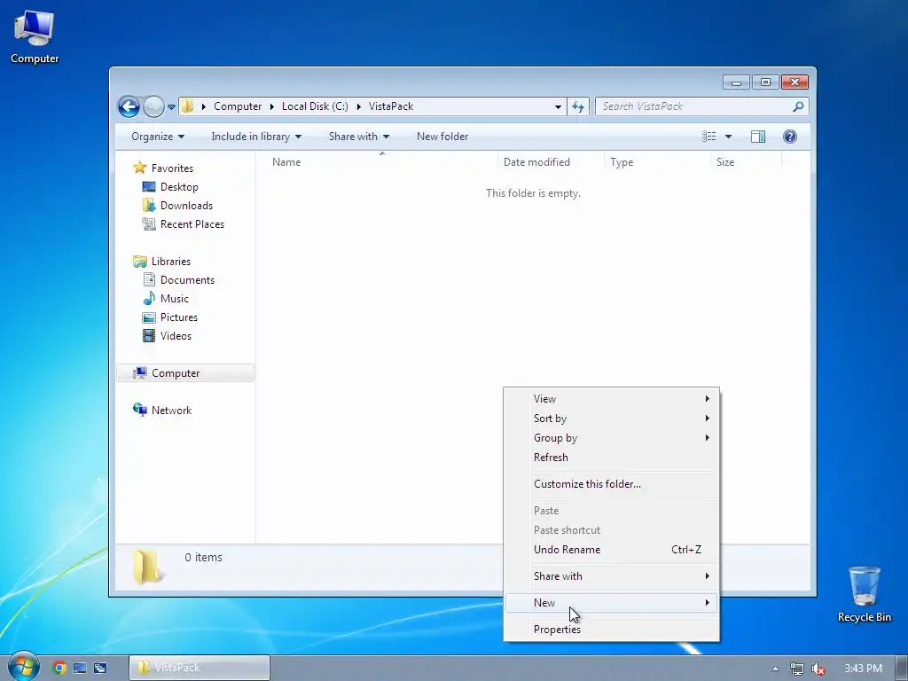Viewport: 908px width, 681px height.
Task: Click the magnifier search icon
Action: (798, 106)
